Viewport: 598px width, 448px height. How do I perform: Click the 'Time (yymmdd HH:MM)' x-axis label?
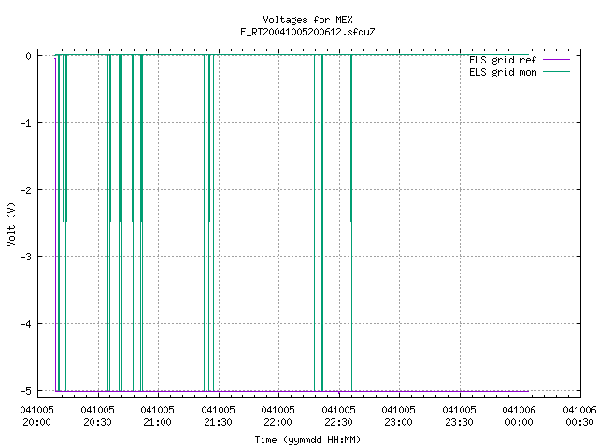coord(307,440)
